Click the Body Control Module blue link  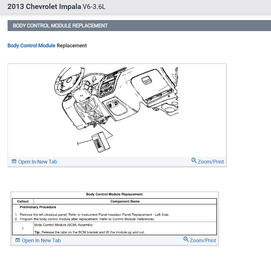[31, 46]
